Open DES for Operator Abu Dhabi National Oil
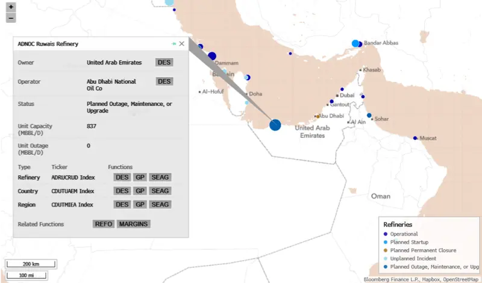 164,82
